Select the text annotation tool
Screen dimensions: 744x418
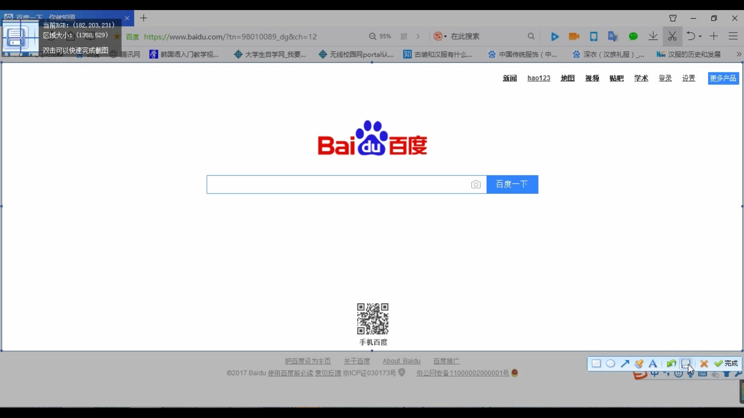[654, 364]
